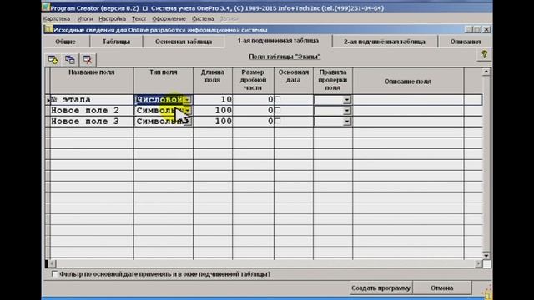The image size is (534, 300).
Task: Switch to the Таблицы tab
Action: [x=116, y=42]
